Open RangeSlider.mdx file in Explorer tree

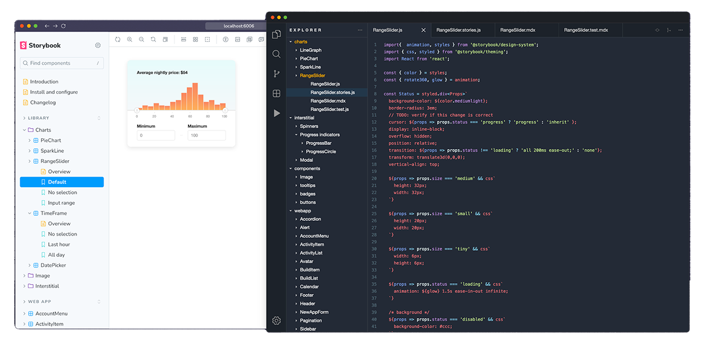point(328,101)
